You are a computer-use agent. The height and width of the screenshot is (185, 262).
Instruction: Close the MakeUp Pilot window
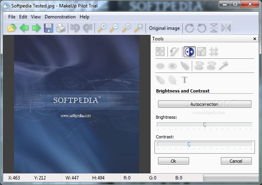point(250,4)
